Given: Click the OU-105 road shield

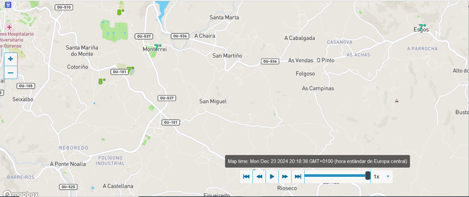Looking at the screenshot, I should pyautogui.click(x=26, y=86).
